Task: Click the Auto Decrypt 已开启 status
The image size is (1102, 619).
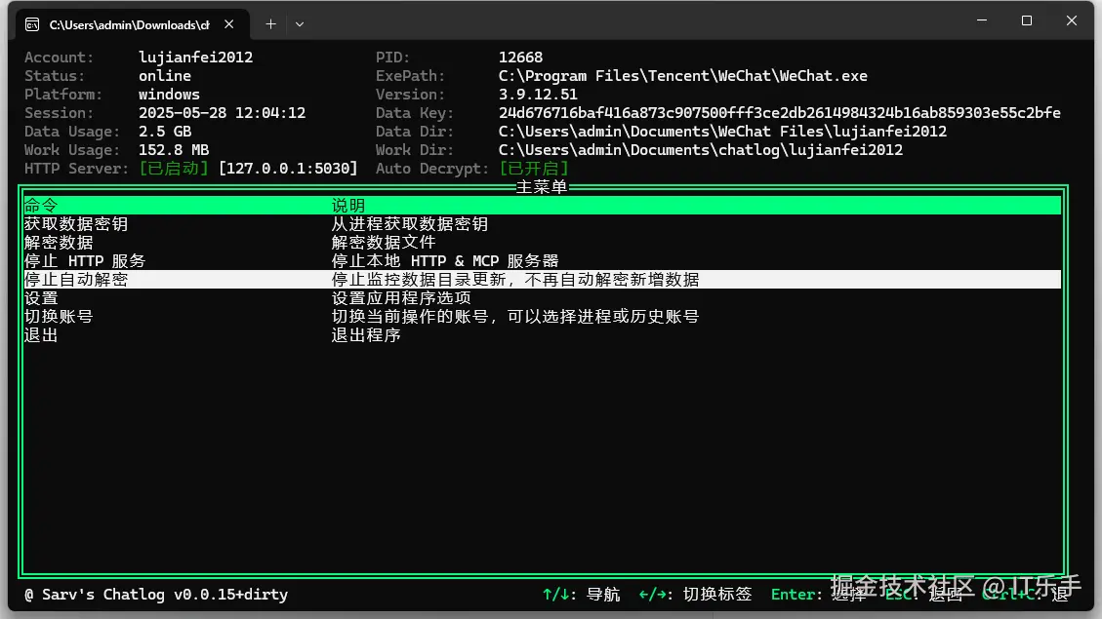Action: pos(534,169)
